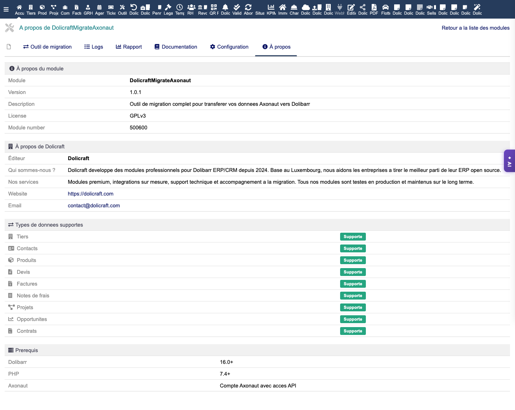
Task: Click the Supporte badge for Projets
Action: (353, 307)
